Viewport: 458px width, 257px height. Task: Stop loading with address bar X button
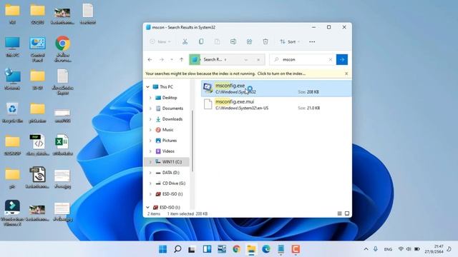pyautogui.click(x=258, y=59)
